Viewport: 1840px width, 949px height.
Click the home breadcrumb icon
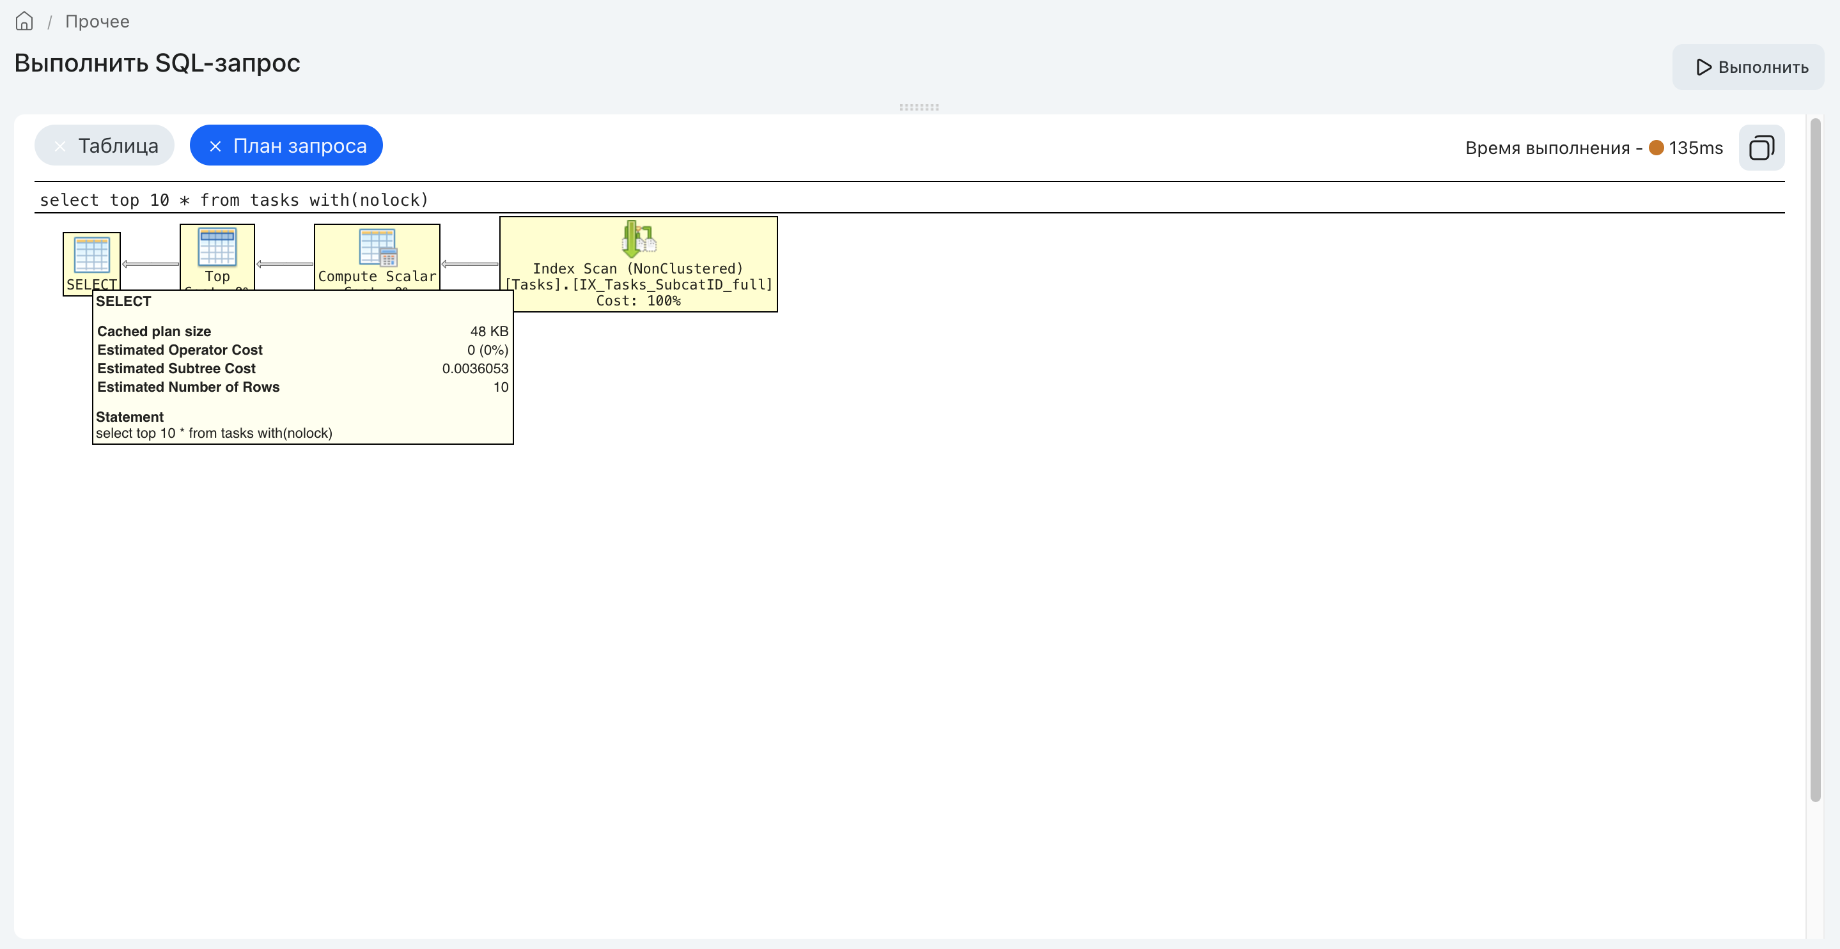pyautogui.click(x=23, y=19)
